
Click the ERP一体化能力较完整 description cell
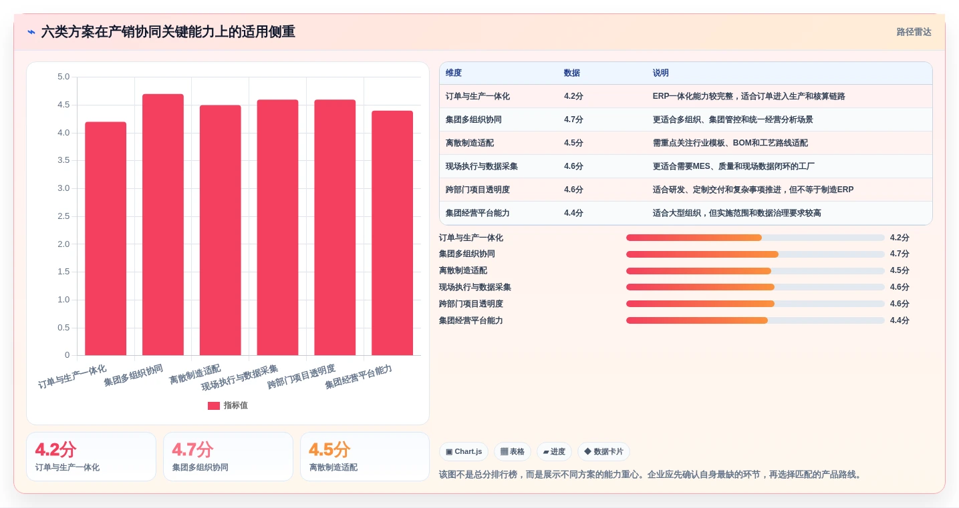789,96
